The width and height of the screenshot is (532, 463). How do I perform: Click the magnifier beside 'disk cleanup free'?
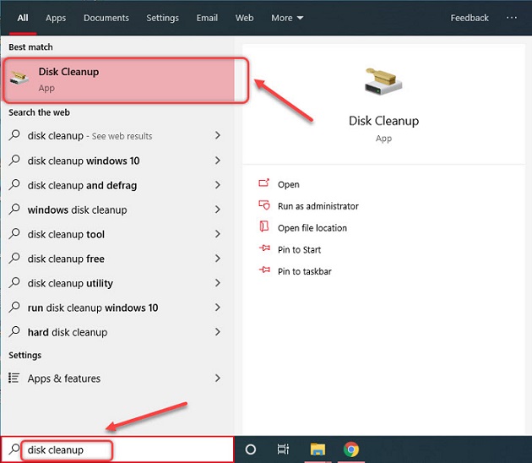click(x=14, y=259)
